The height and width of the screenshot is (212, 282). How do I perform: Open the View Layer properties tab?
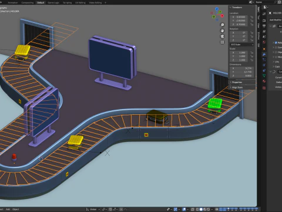pos(264,31)
